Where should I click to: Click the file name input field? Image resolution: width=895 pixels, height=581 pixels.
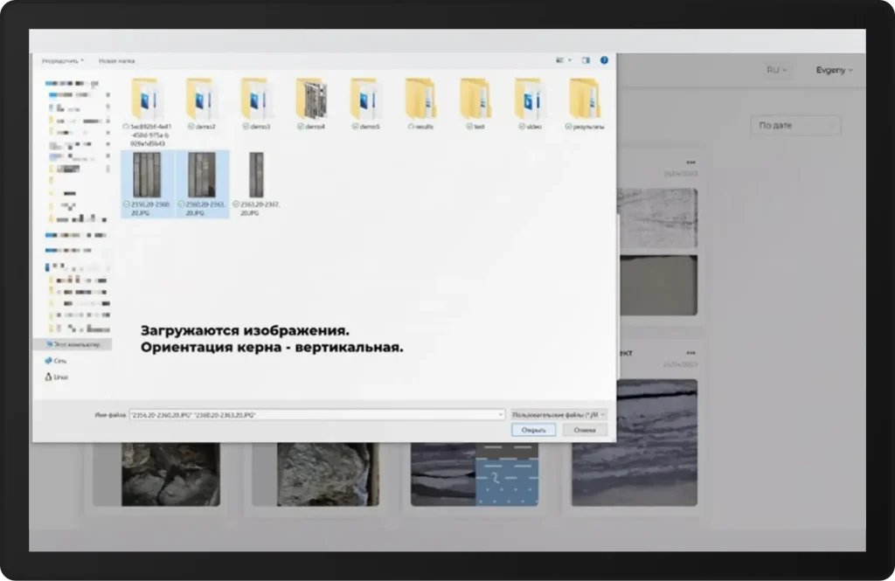pos(315,414)
